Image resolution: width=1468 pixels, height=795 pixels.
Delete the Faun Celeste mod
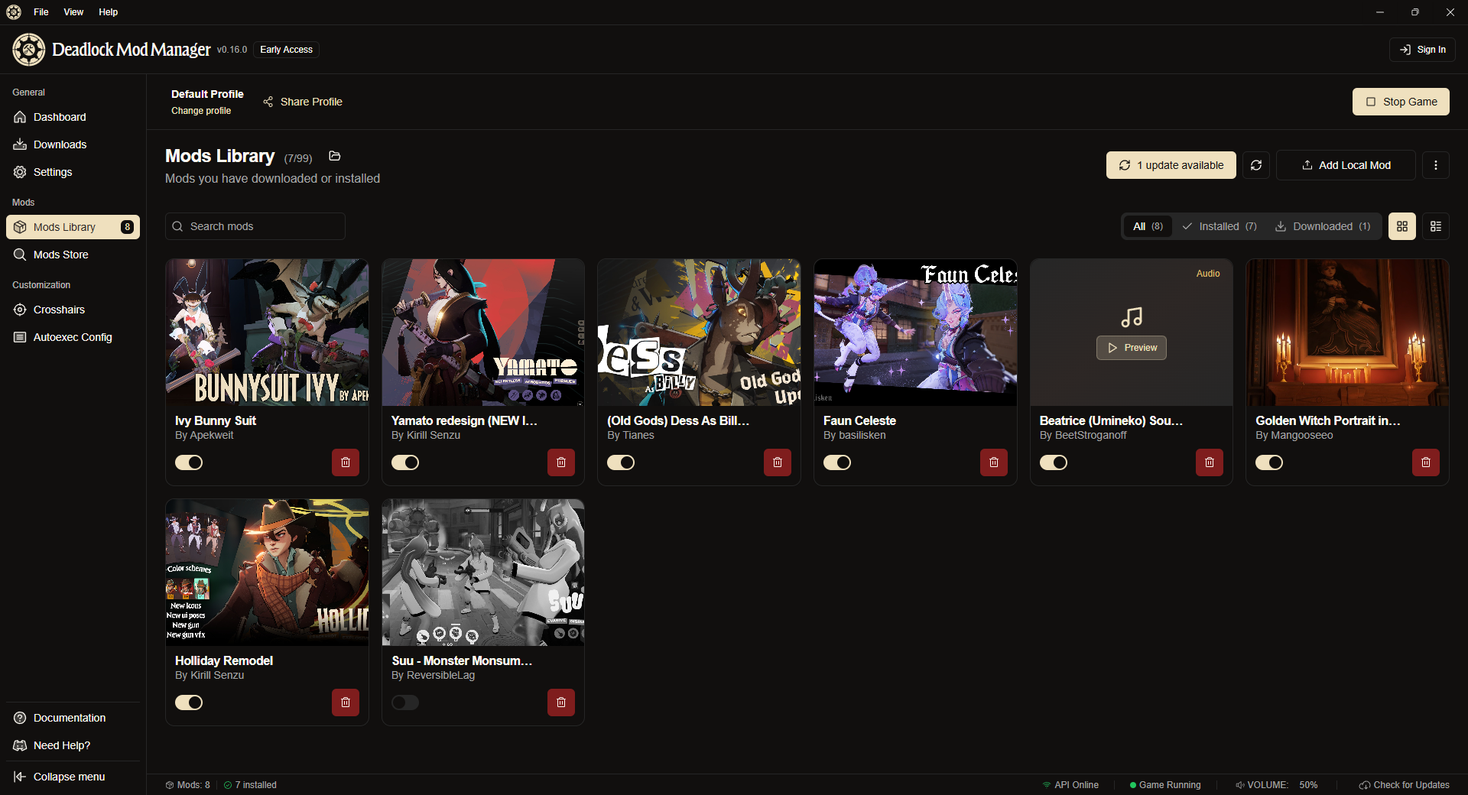(994, 462)
